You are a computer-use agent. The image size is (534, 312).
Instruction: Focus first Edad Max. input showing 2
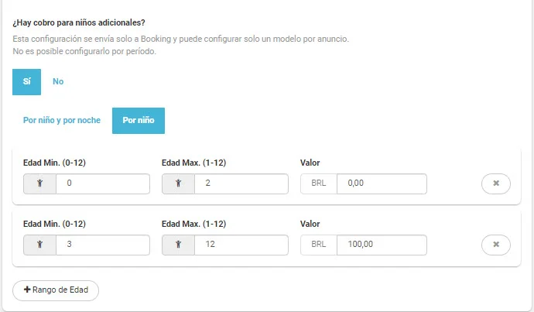point(241,184)
